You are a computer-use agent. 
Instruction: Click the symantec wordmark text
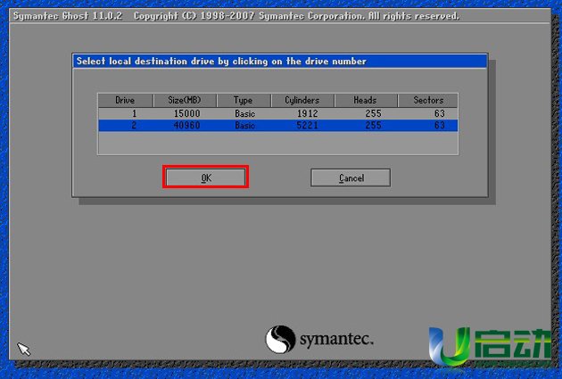(335, 340)
